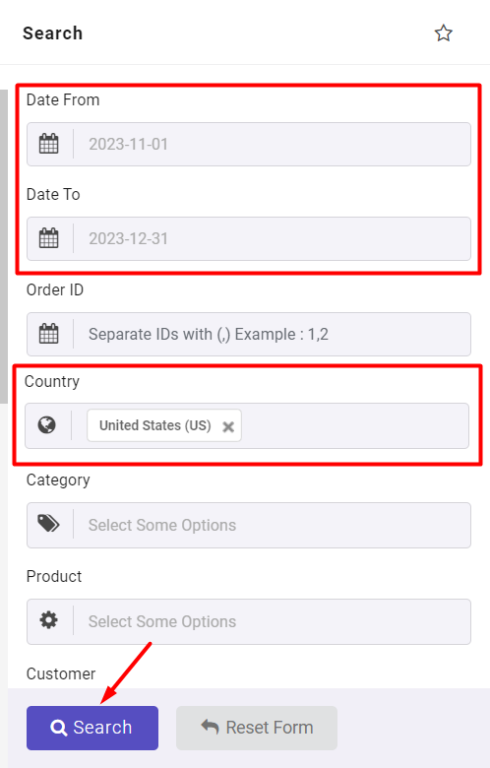Click the Reset Form button
The height and width of the screenshot is (768, 490).
[257, 728]
